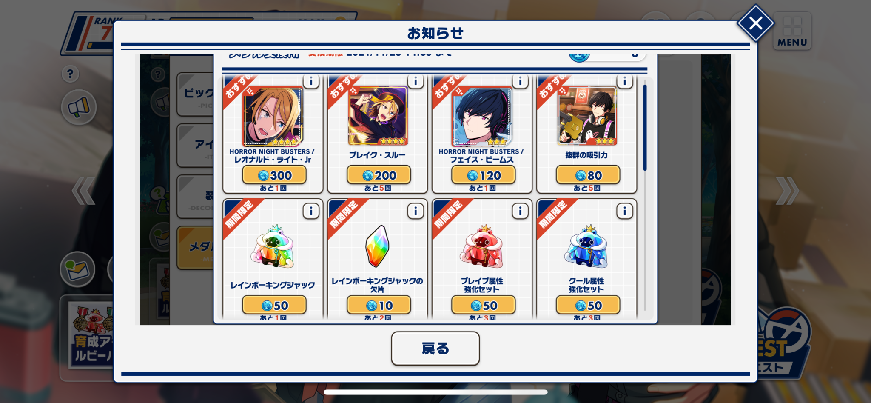This screenshot has height=403, width=871.
Task: Click the question mark help icon
Action: [70, 74]
